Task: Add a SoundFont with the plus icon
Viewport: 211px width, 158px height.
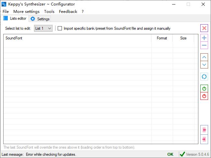Action: [x=204, y=38]
